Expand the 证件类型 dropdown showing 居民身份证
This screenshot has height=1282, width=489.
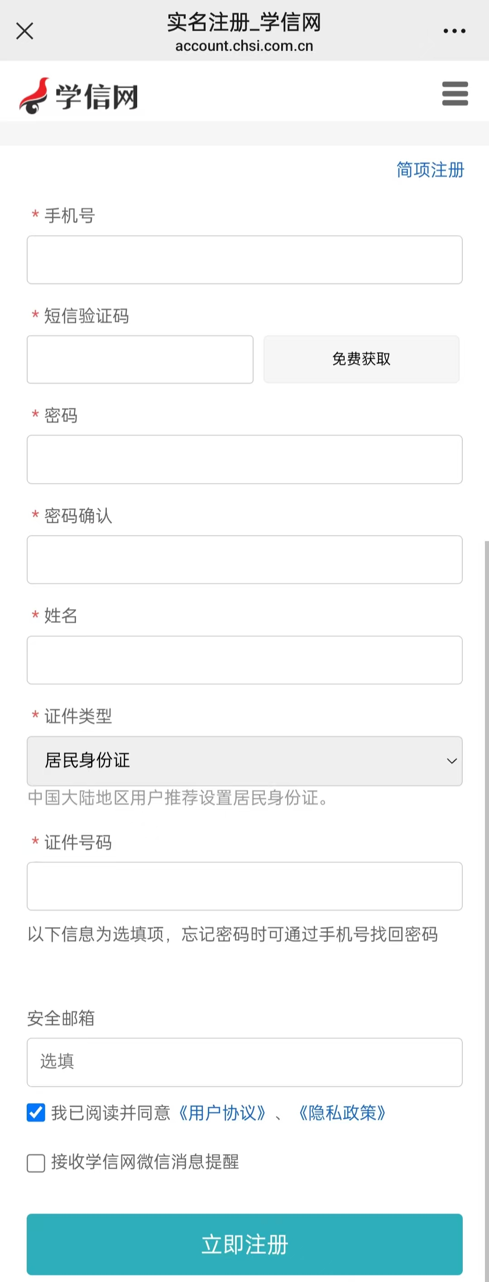click(x=244, y=761)
